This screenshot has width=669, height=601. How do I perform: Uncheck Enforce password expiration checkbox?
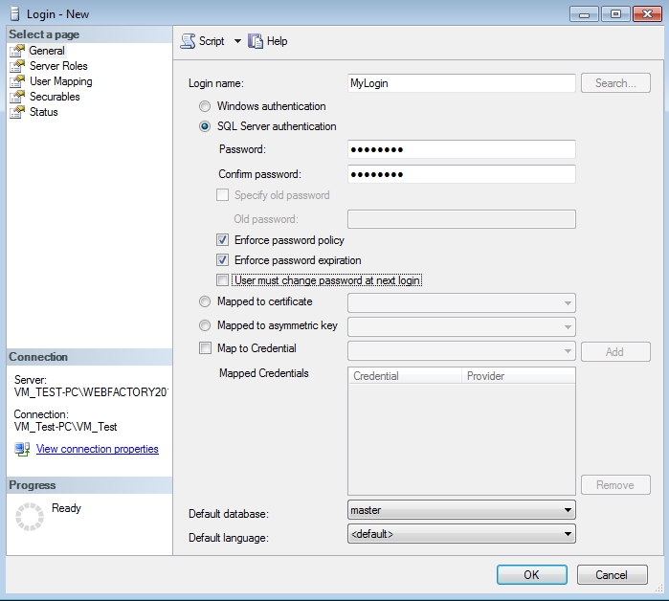[223, 260]
